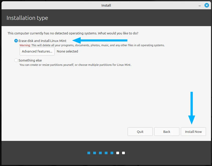Close the Install window with the X icon
The width and height of the screenshot is (212, 166).
tap(206, 5)
